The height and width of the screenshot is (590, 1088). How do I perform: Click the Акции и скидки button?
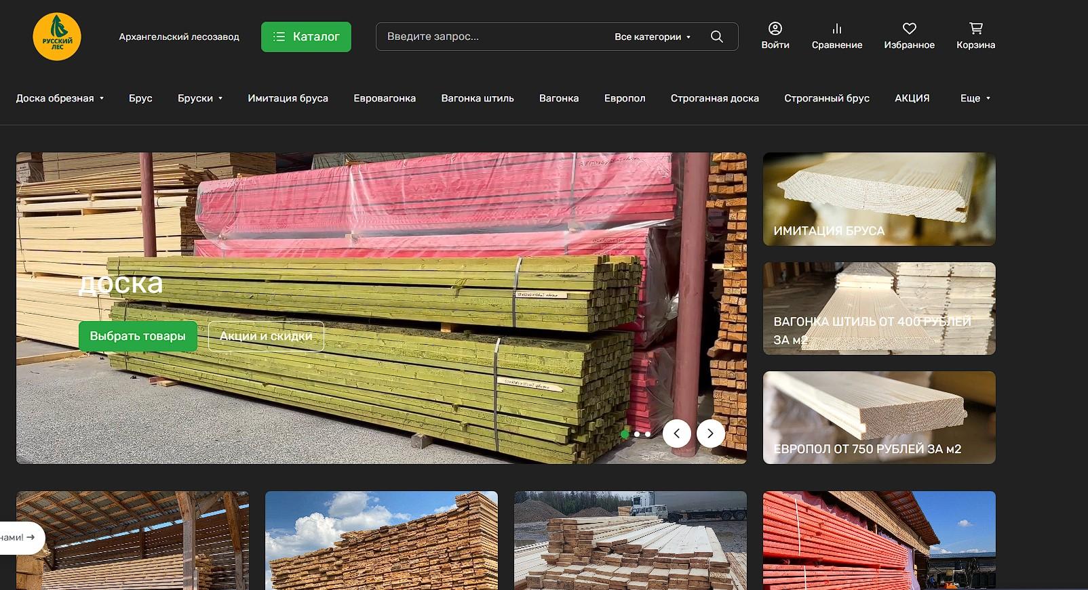click(266, 336)
